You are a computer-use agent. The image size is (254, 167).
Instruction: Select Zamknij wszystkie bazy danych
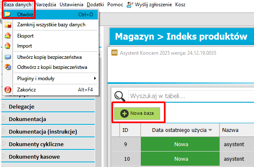50,25
